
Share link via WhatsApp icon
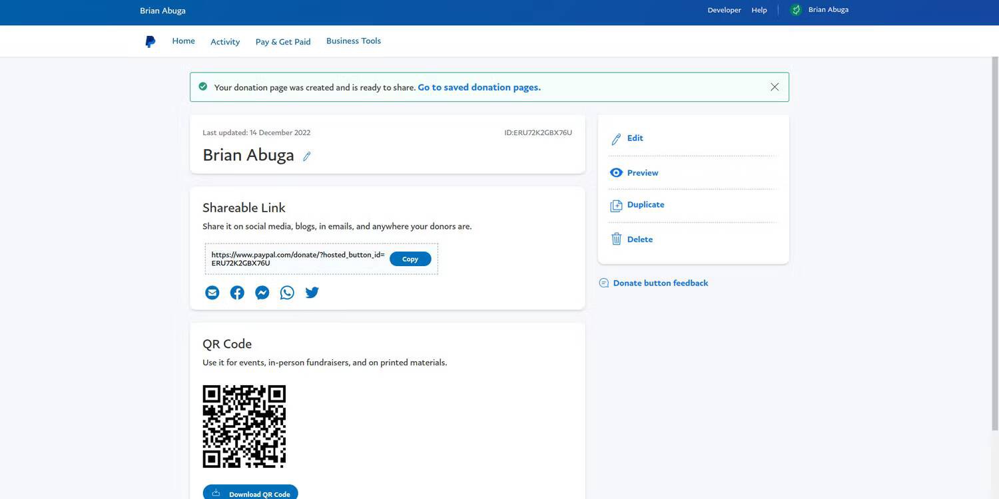tap(287, 292)
